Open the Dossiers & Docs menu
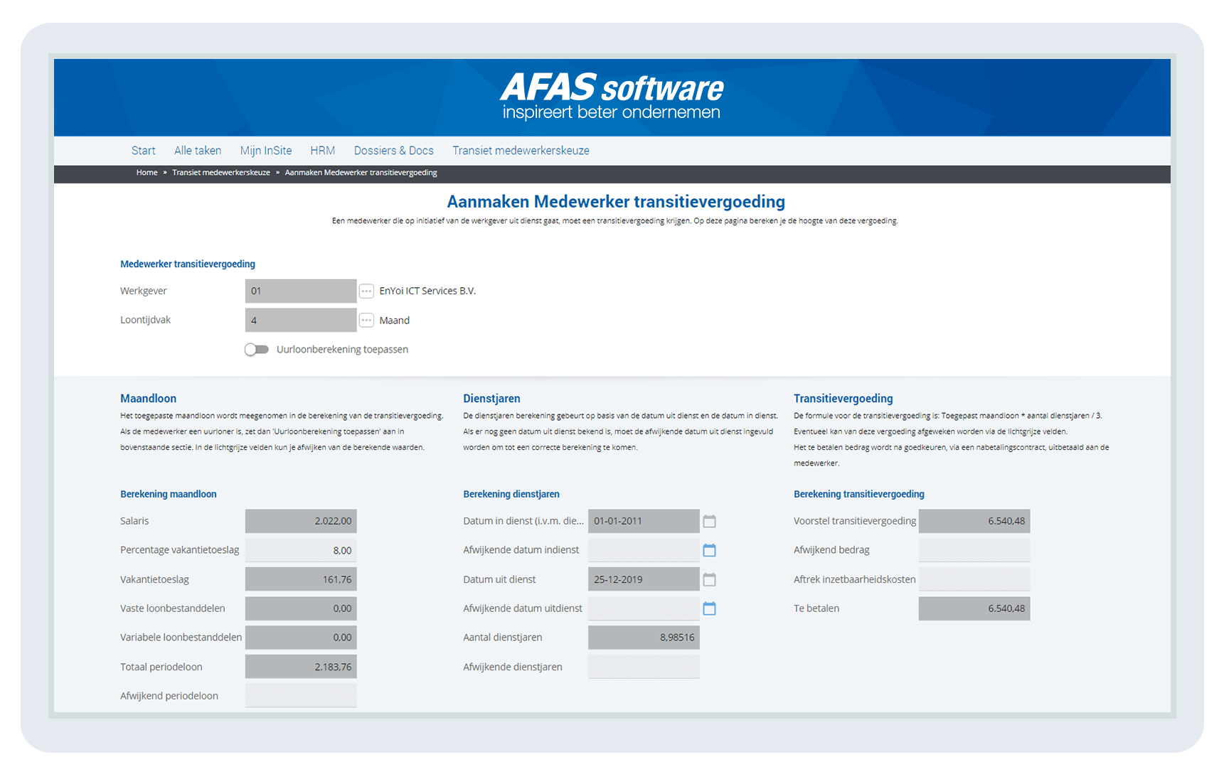The width and height of the screenshot is (1224, 784). click(393, 150)
